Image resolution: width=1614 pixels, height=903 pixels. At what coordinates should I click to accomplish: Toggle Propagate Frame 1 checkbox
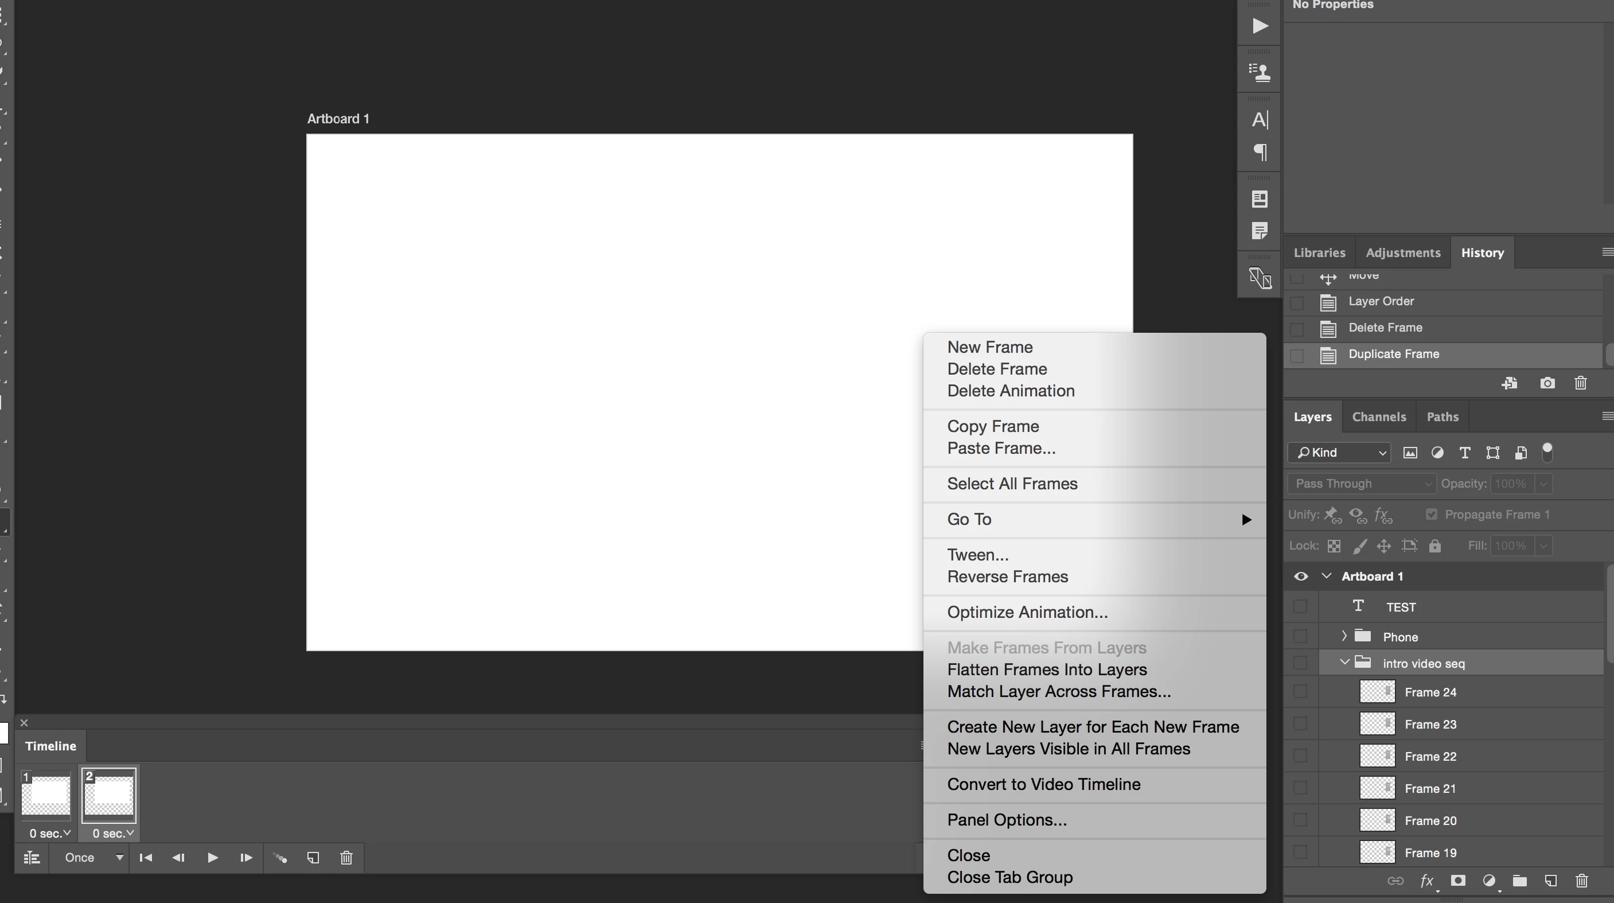pos(1431,515)
